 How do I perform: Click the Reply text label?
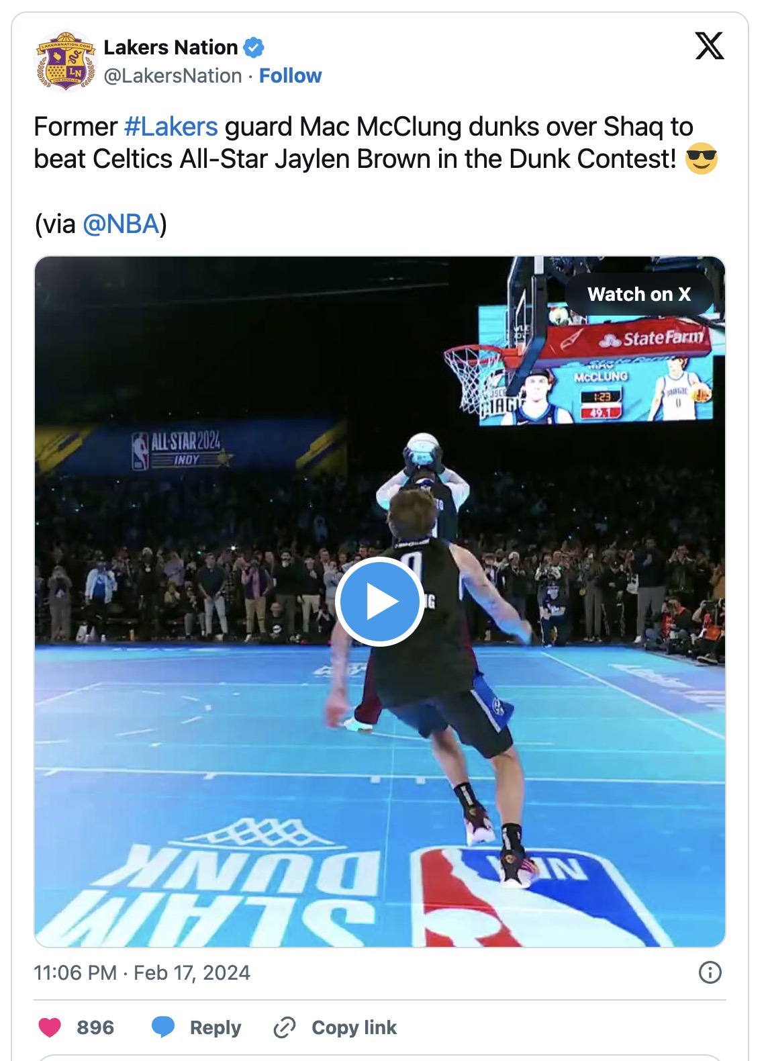215,1027
